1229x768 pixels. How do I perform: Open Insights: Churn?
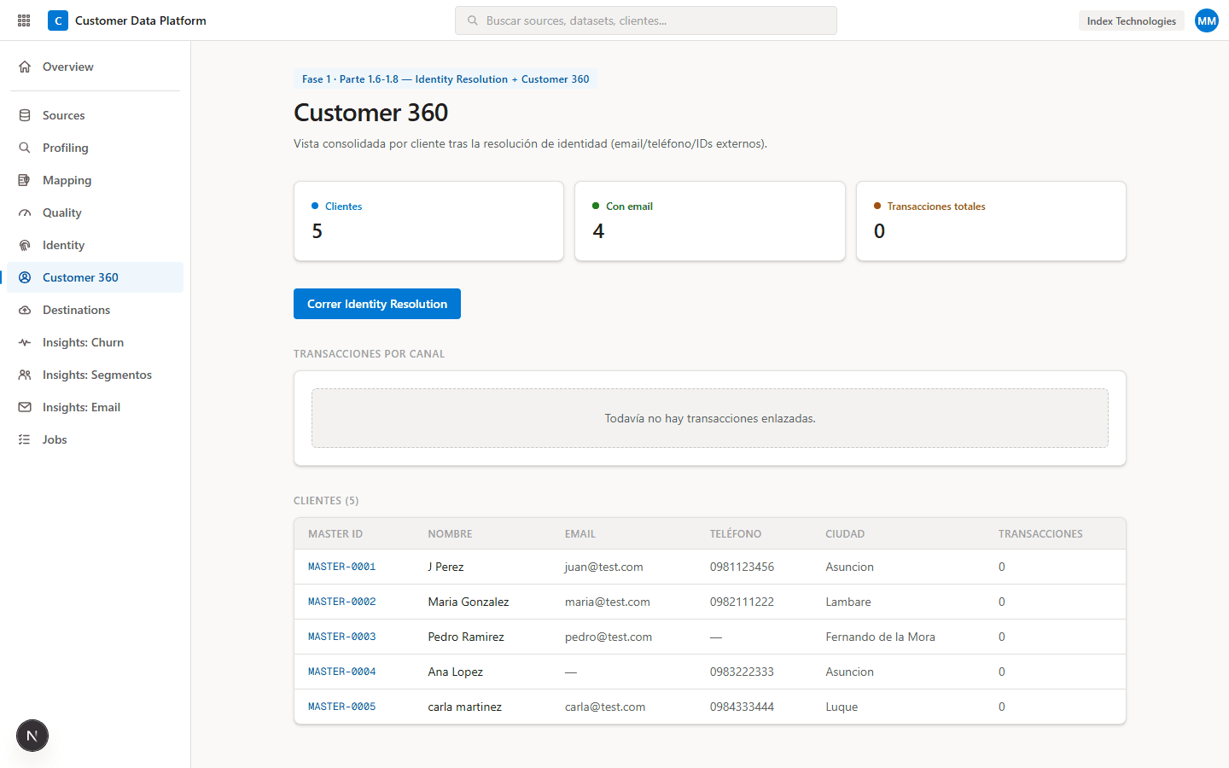tap(95, 342)
